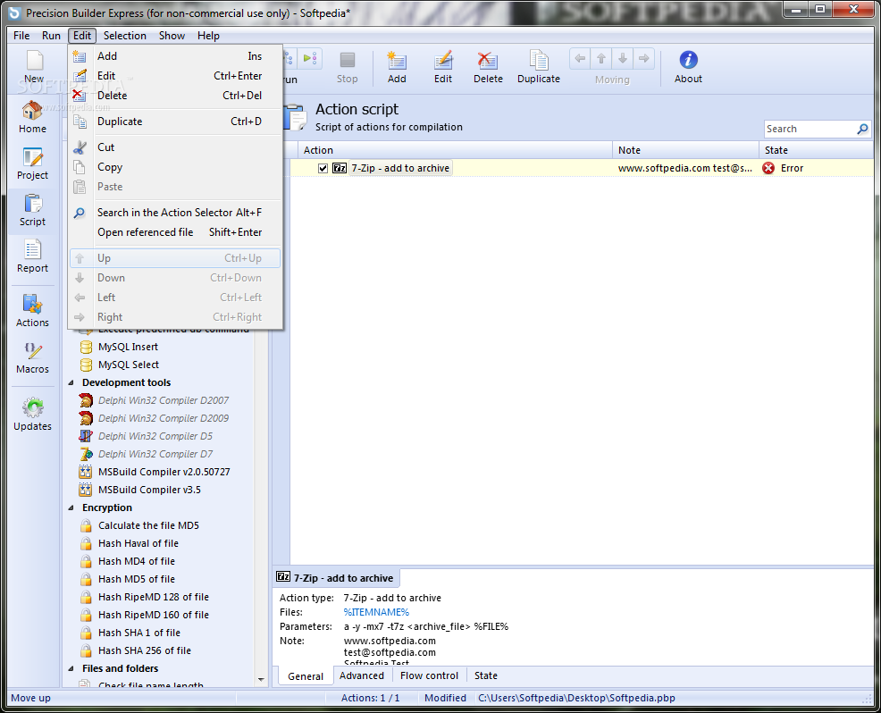Click the Moving down arrow toolbar icon
The height and width of the screenshot is (713, 881).
tap(623, 58)
